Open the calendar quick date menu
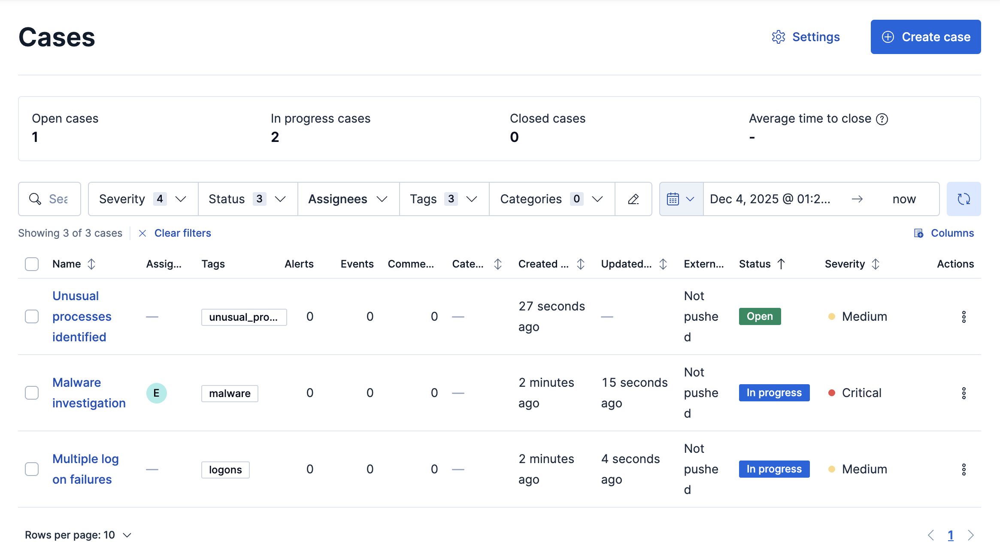Screen dimensions: 1000x560 tap(681, 199)
